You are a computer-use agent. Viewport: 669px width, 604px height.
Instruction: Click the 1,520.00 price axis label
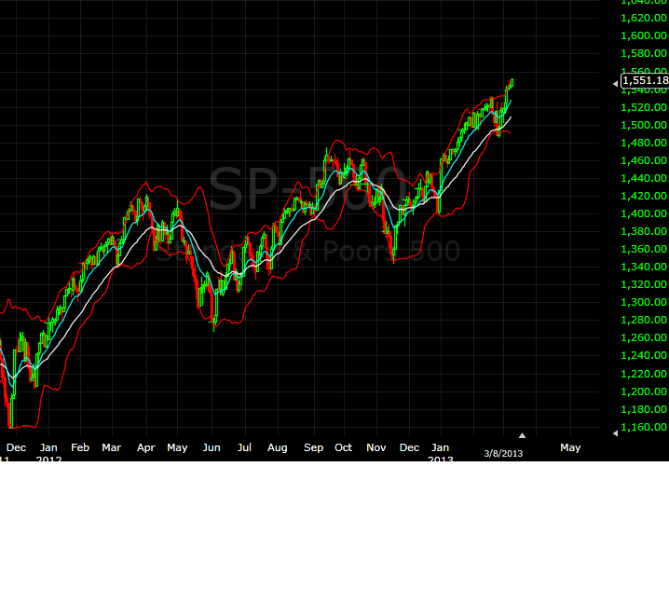tap(644, 107)
